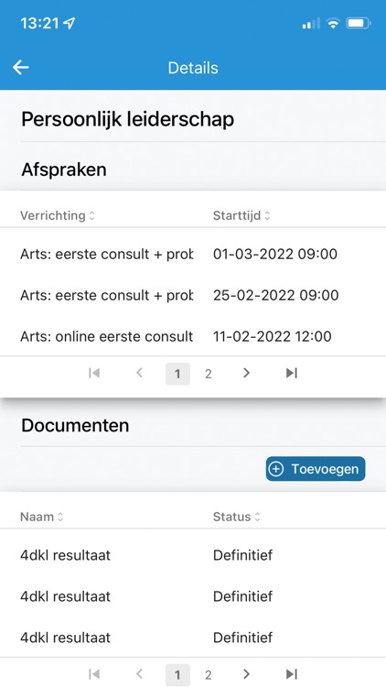Go to previous page in Afspraken table
This screenshot has width=386, height=687.
(139, 373)
